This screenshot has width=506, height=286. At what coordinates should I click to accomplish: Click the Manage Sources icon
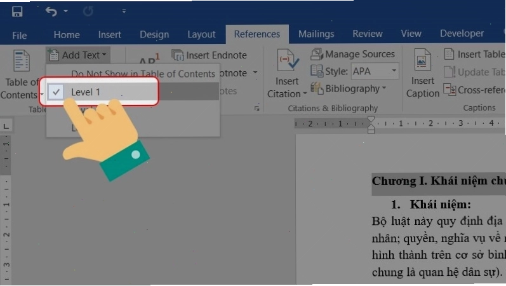[317, 54]
